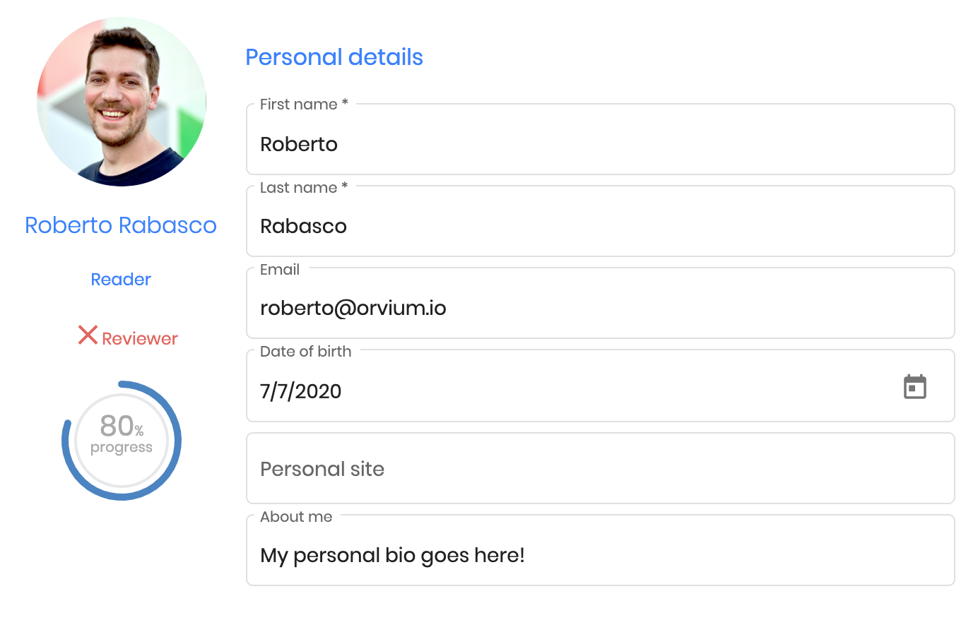
Task: Click the empty Personal site field
Action: pos(601,468)
